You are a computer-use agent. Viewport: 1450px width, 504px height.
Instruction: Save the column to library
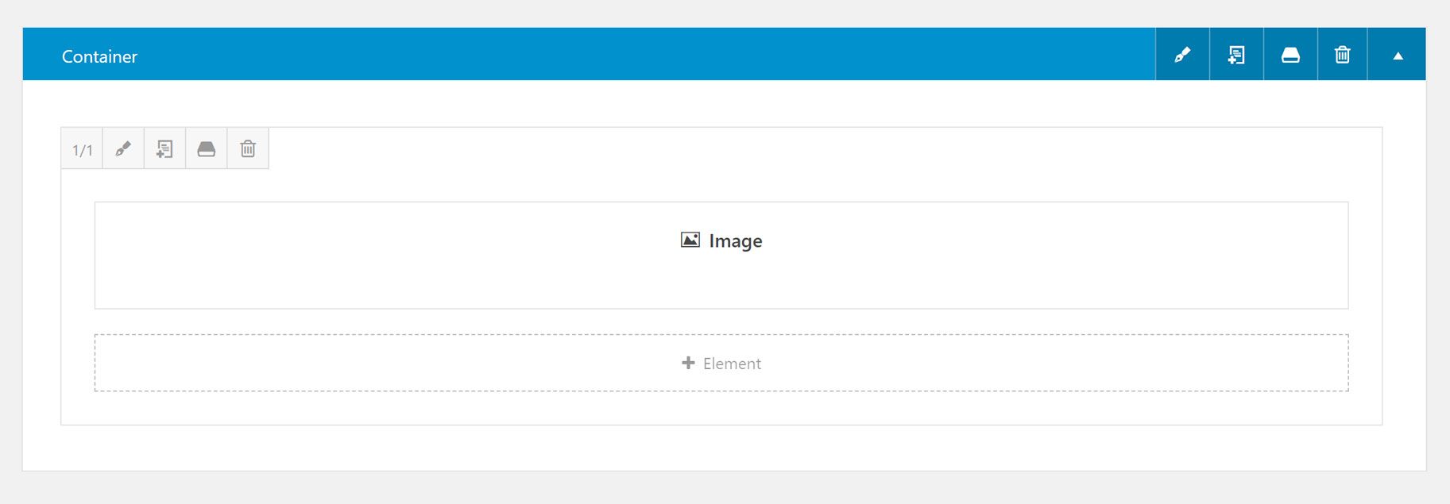tap(207, 148)
